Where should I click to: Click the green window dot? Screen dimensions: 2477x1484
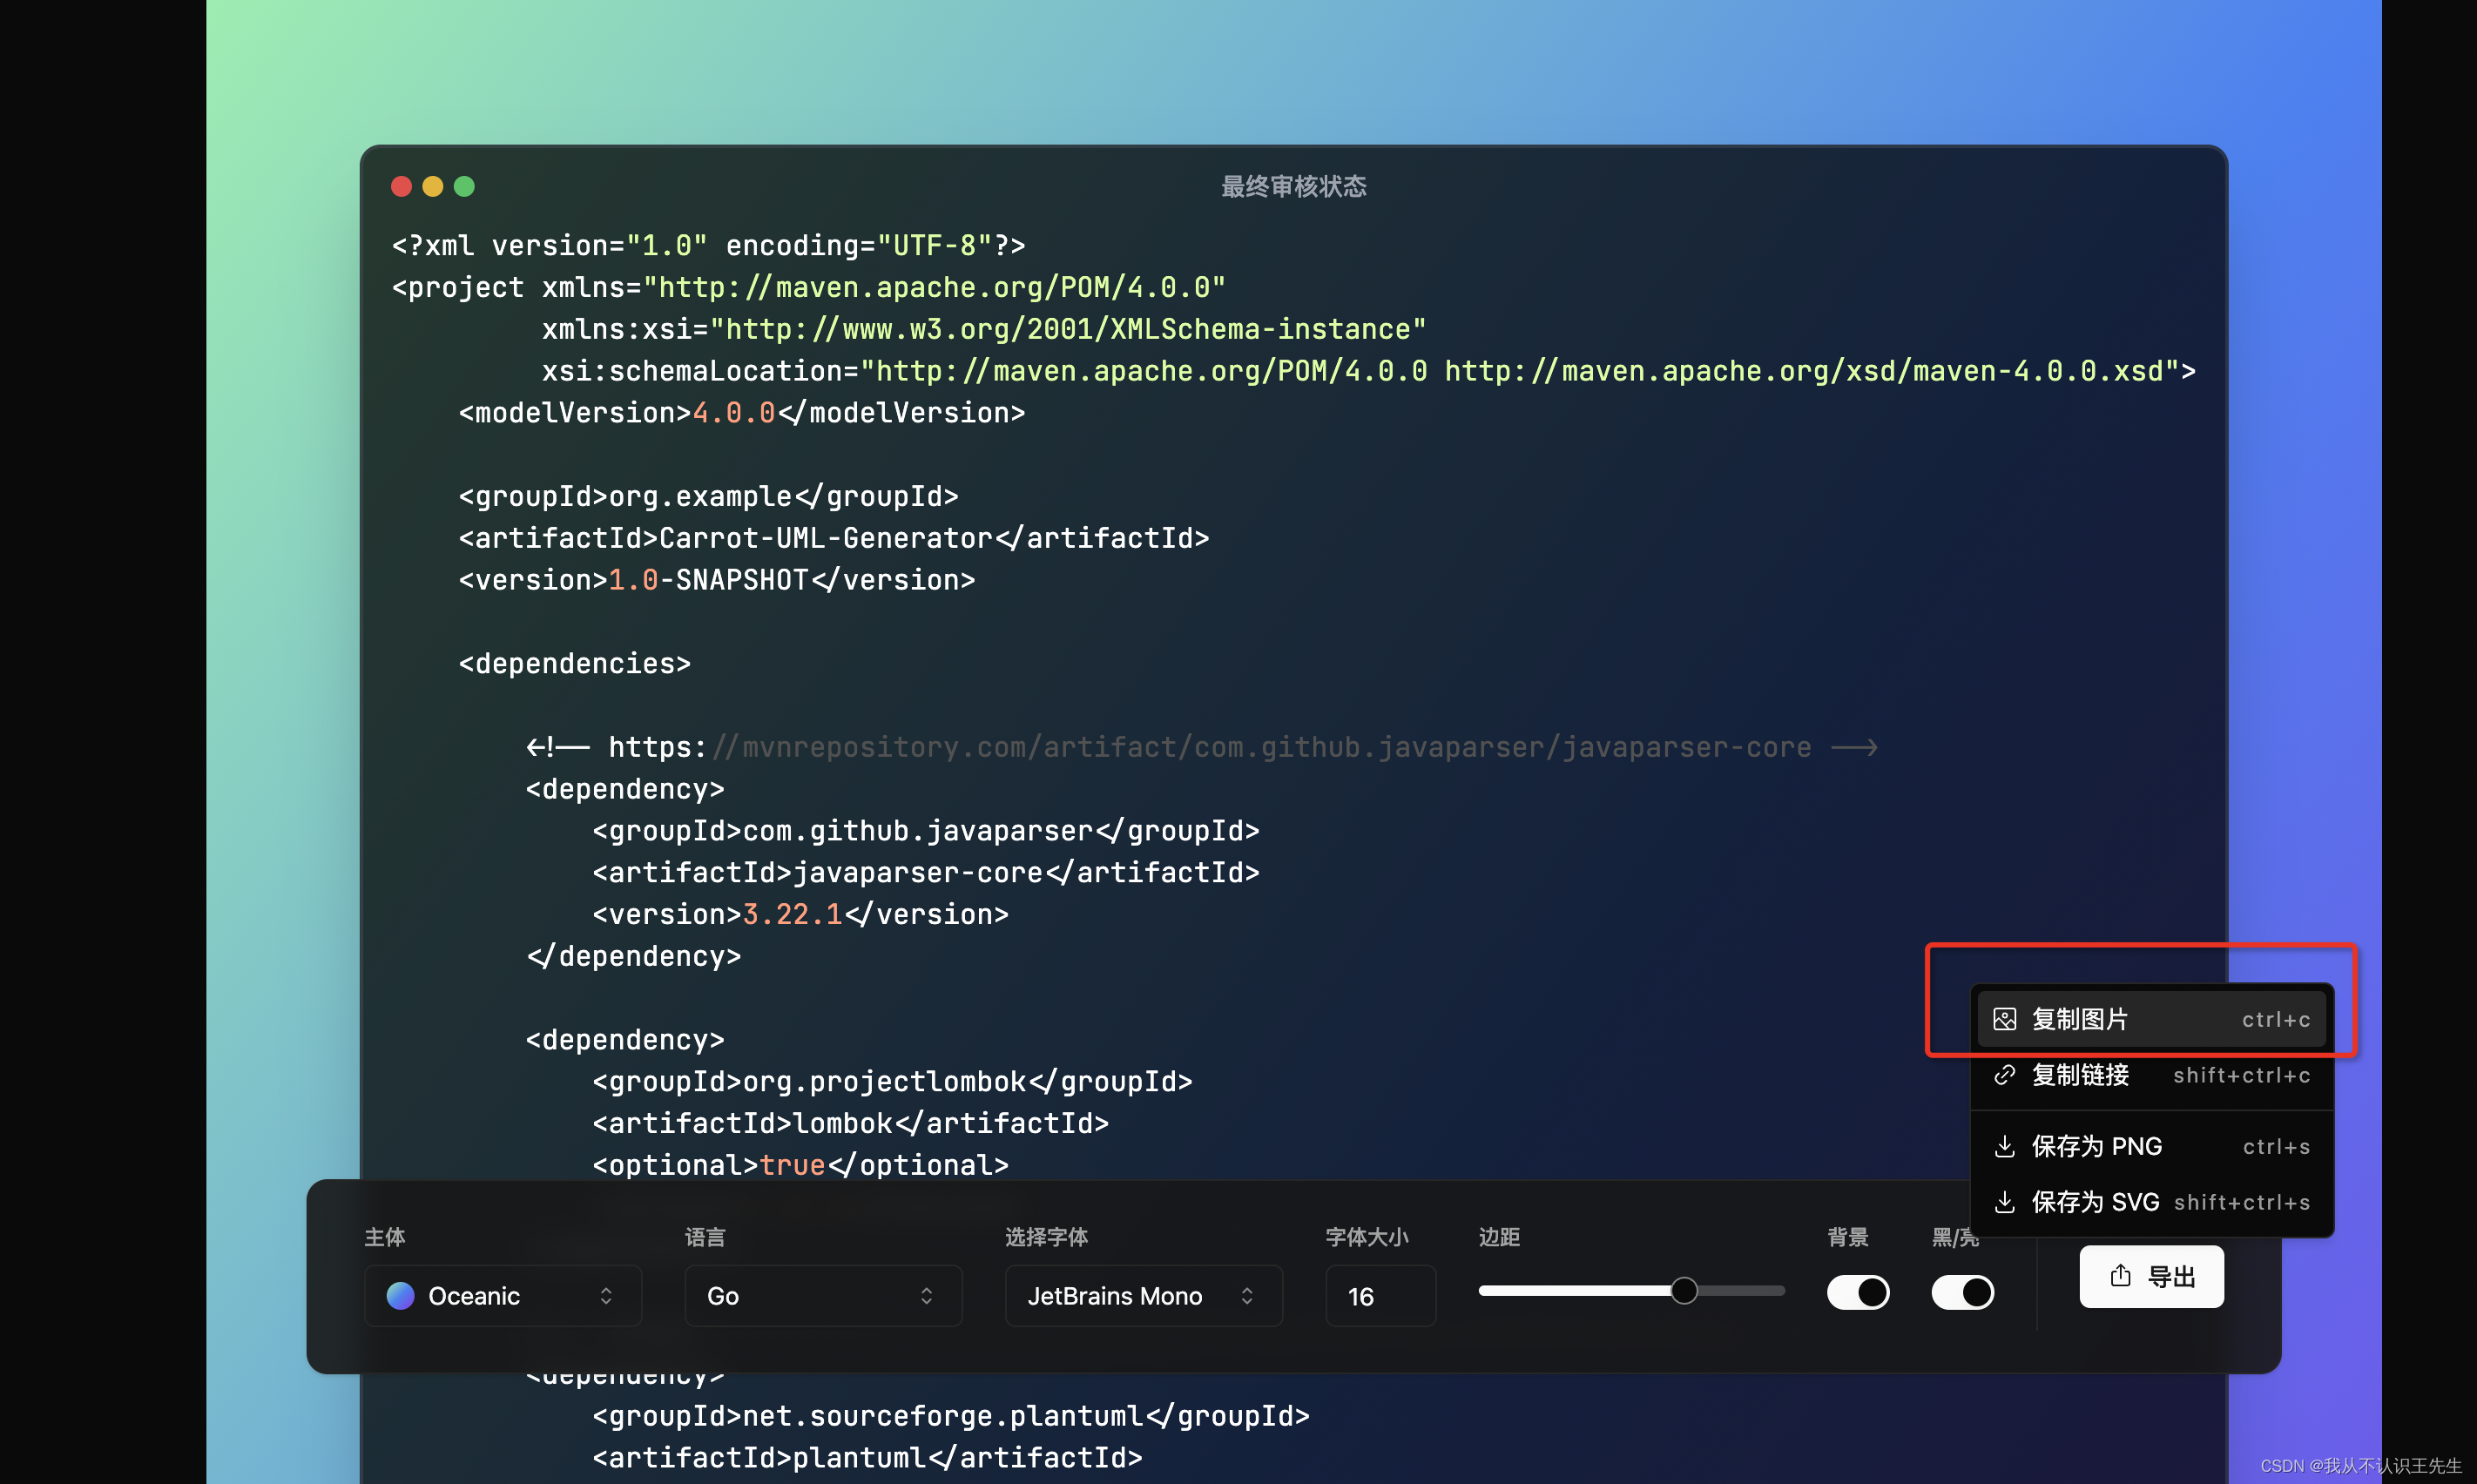coord(464,187)
